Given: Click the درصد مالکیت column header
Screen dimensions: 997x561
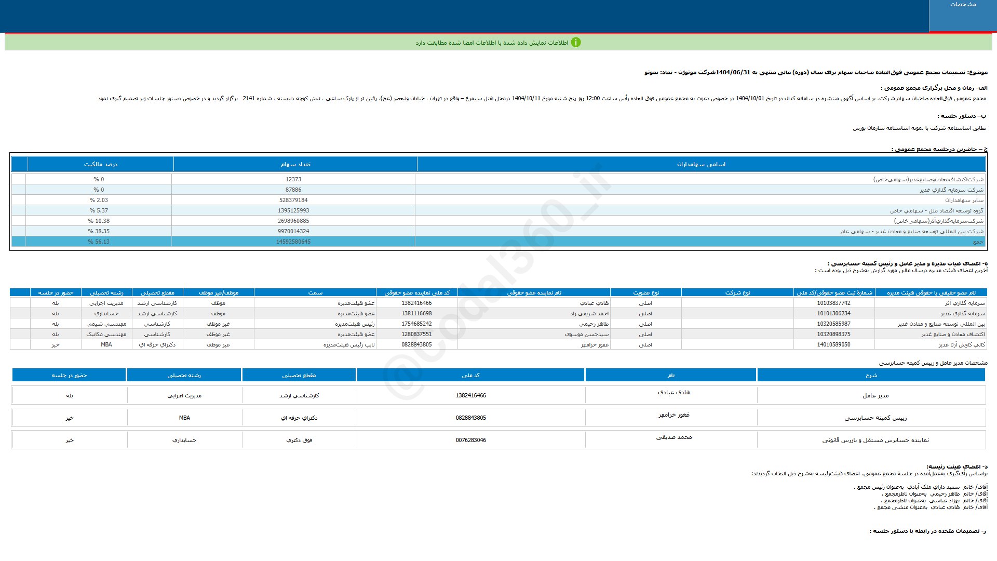Looking at the screenshot, I should coord(101,164).
